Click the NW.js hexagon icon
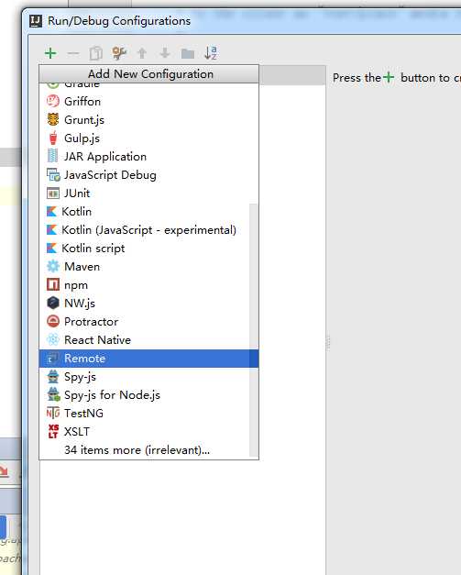461x575 pixels. (53, 303)
